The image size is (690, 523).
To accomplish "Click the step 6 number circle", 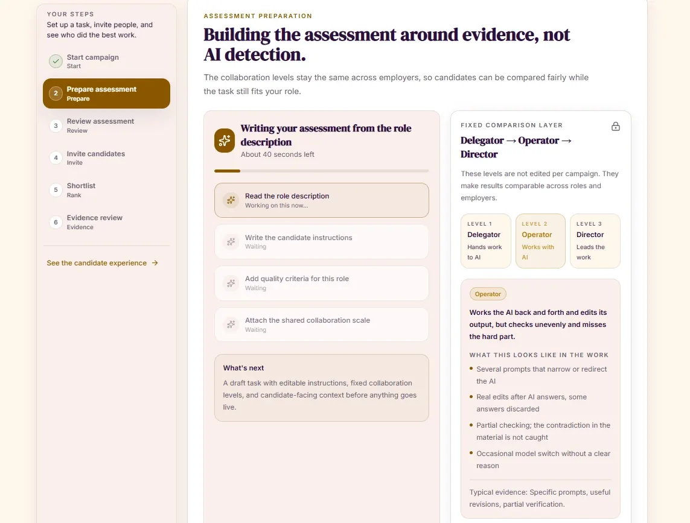I will coord(56,222).
